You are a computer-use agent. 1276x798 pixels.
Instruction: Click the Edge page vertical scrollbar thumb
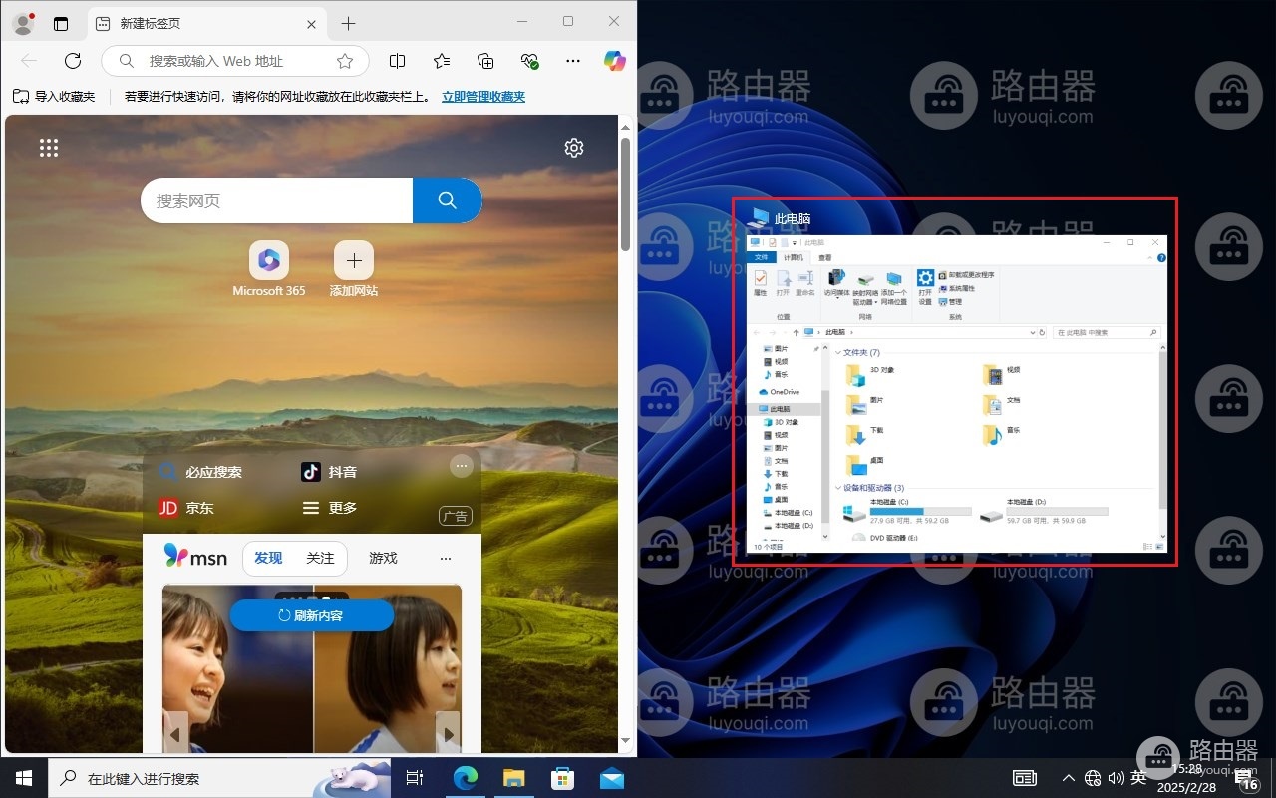tap(626, 194)
